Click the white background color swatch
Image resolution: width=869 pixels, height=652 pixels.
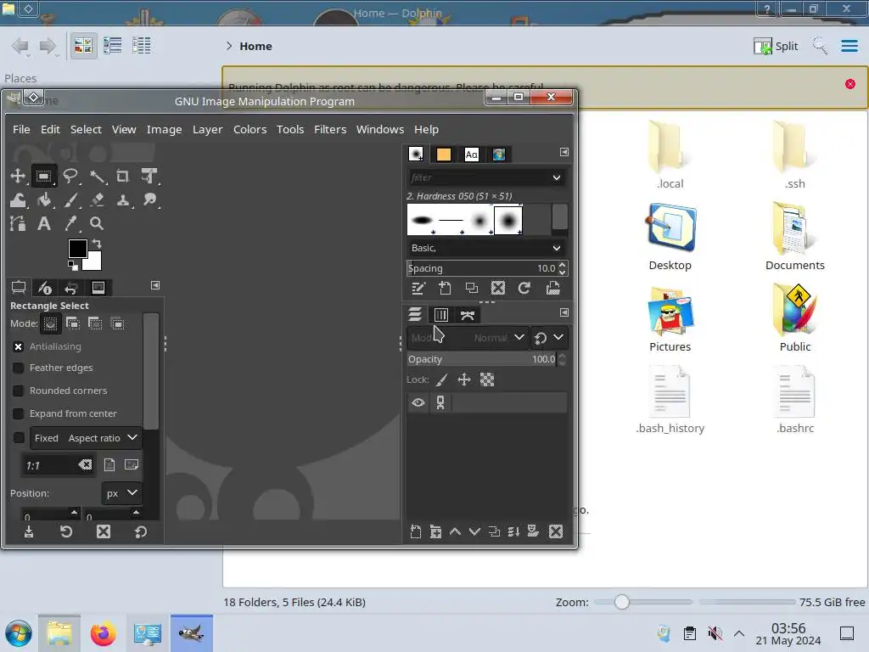[95, 263]
